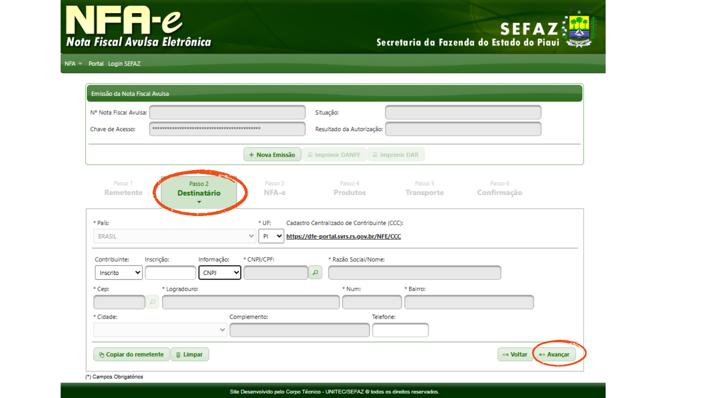Image resolution: width=708 pixels, height=398 pixels.
Task: Click the CNPJ/CPF search magnifier icon
Action: point(315,273)
